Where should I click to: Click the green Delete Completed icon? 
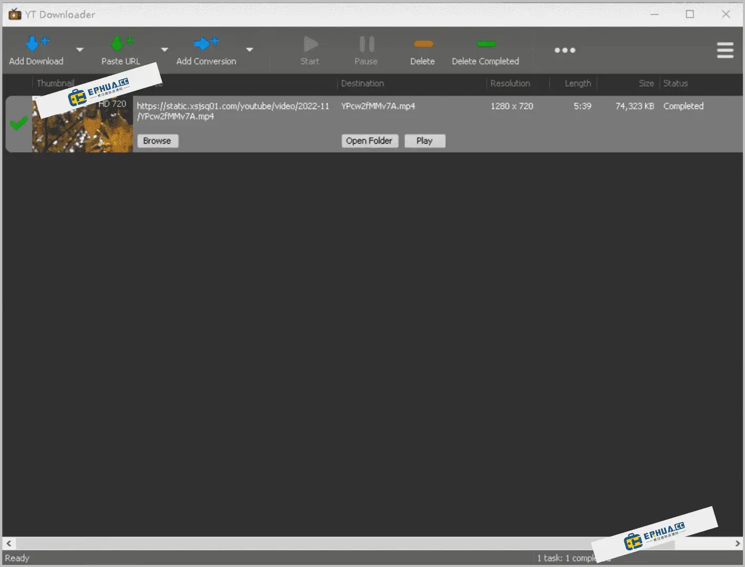click(486, 44)
